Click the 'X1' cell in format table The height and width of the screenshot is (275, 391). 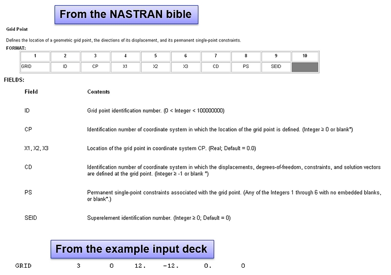(125, 67)
